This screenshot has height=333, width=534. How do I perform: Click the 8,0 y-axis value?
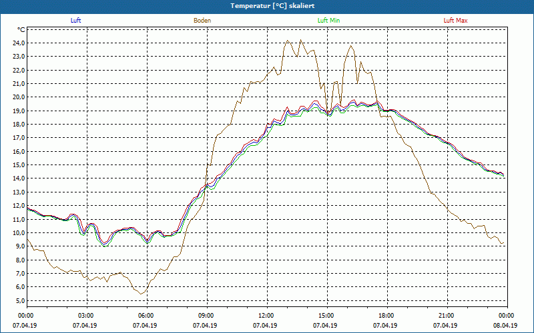coord(21,260)
